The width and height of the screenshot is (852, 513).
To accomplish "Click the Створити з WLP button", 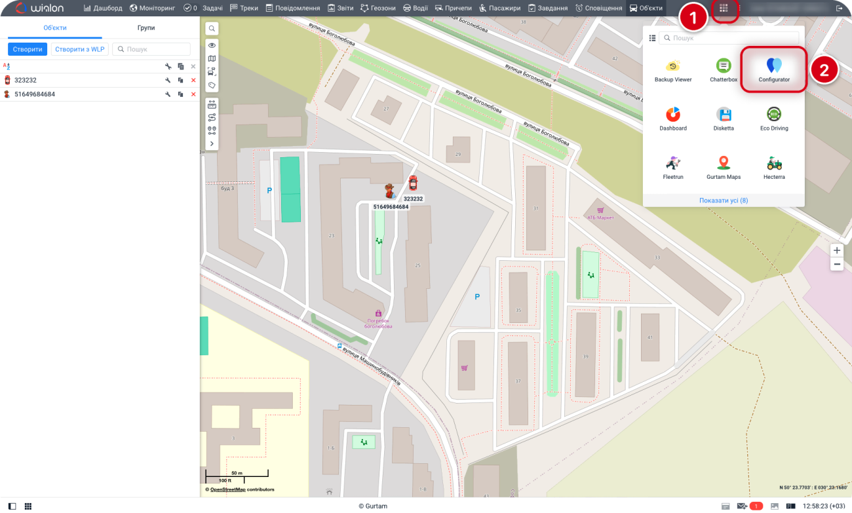I will point(79,49).
